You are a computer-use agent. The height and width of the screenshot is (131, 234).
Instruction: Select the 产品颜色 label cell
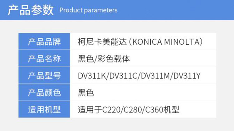click(44, 93)
